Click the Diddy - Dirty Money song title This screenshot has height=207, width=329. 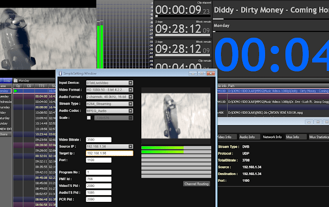coord(271,10)
